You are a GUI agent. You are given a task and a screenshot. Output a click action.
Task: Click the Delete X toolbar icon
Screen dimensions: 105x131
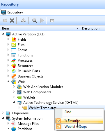tap(12, 20)
